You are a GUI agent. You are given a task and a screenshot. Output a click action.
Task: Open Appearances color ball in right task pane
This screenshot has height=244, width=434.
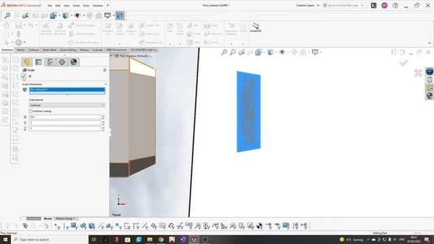pos(429,96)
